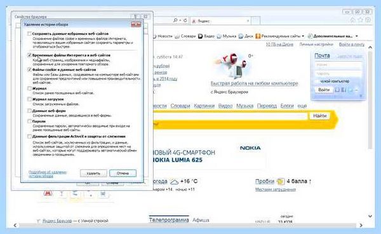Click the horizontal scrollbar right arrow
The width and height of the screenshot is (381, 234).
pos(361,226)
